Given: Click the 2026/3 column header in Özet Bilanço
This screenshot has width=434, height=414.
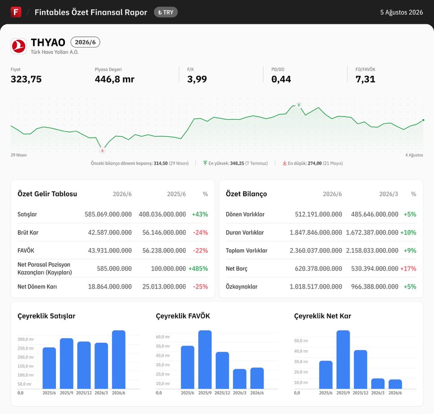Looking at the screenshot, I should click(389, 194).
